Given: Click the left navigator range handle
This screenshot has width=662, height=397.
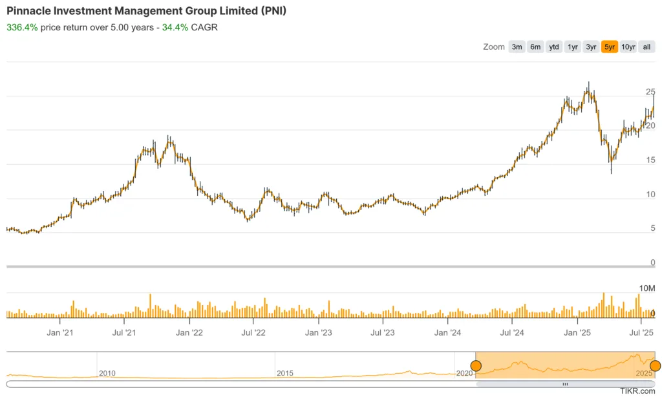Looking at the screenshot, I should (476, 367).
